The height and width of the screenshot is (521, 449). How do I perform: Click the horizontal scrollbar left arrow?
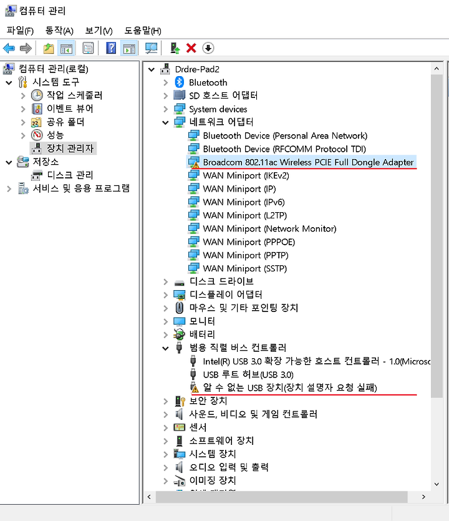(149, 497)
